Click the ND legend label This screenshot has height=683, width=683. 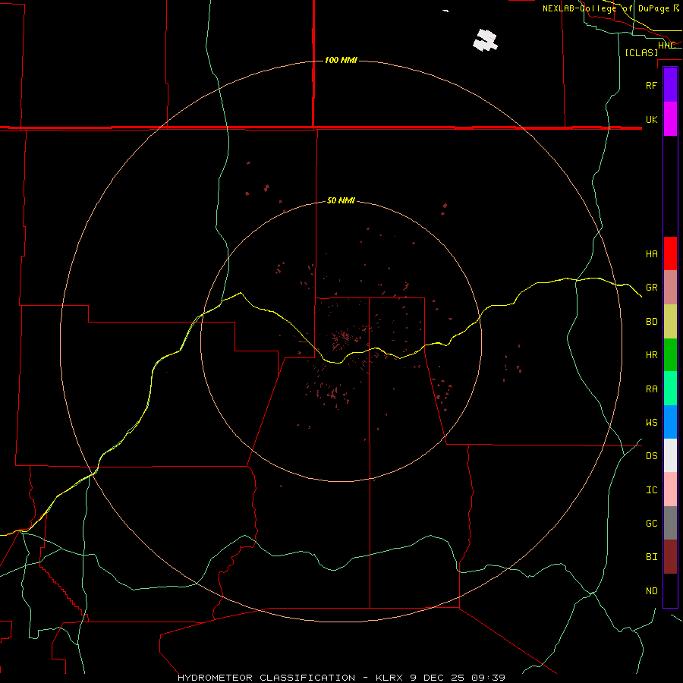coord(651,591)
